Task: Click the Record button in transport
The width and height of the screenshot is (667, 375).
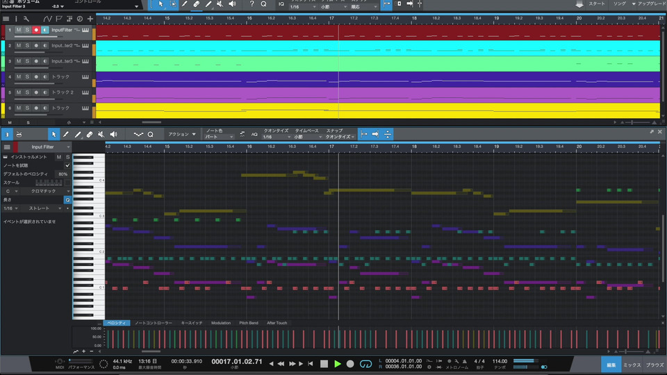Action: coord(350,364)
